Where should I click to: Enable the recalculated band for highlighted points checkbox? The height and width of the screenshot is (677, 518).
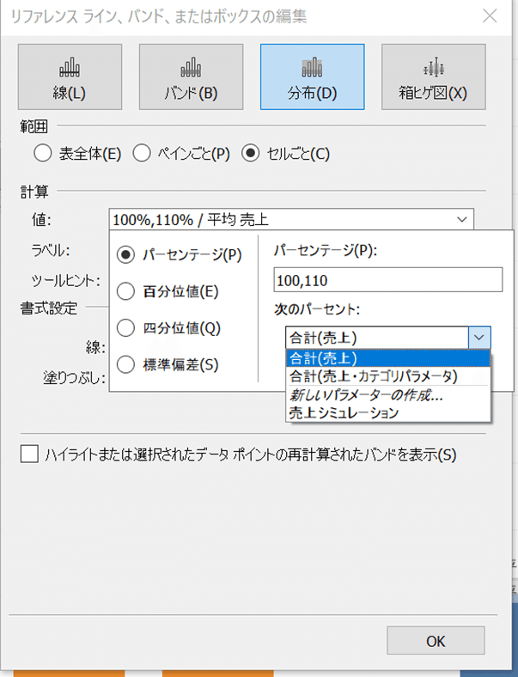[x=29, y=454]
